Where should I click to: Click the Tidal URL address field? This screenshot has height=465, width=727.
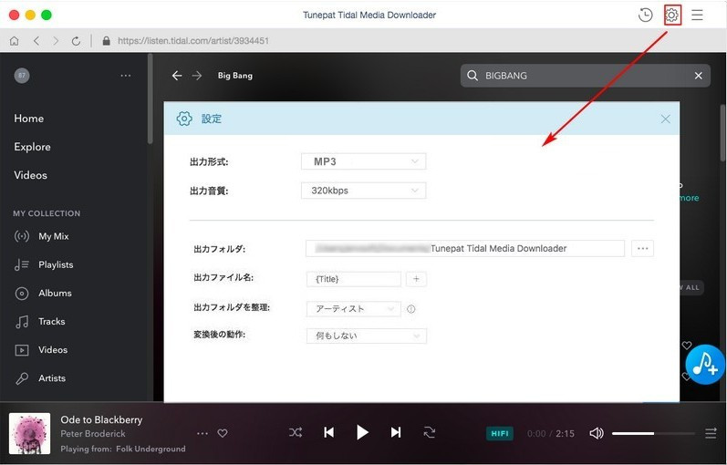[x=193, y=41]
